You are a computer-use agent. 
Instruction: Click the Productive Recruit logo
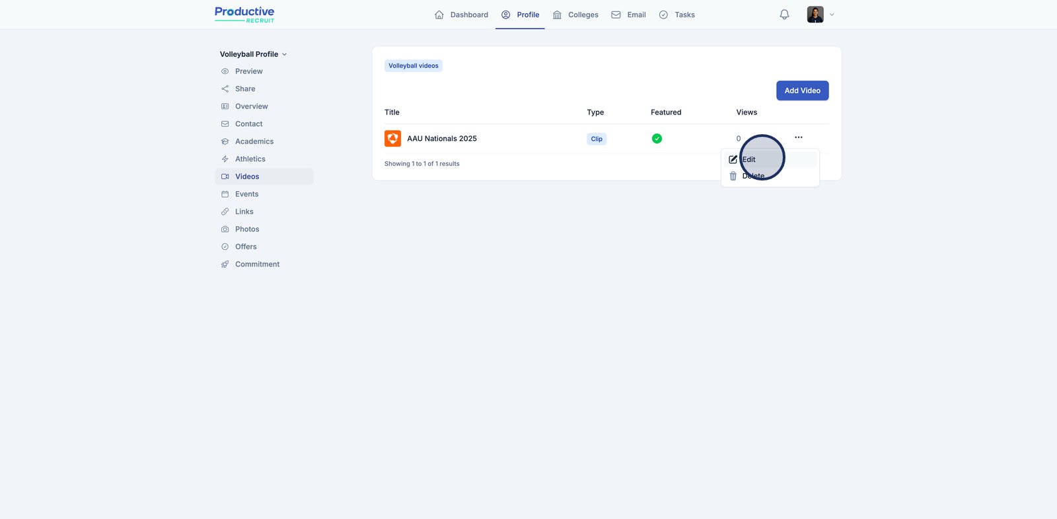pos(244,15)
